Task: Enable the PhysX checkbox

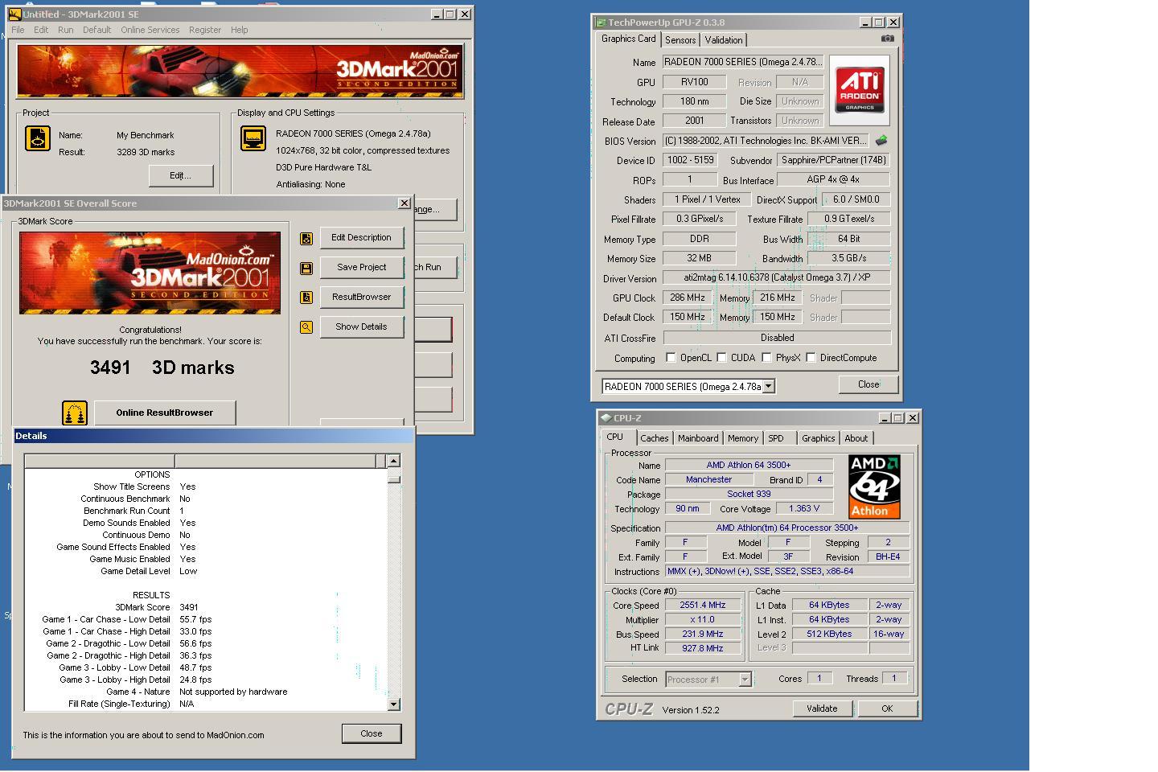Action: [x=767, y=358]
